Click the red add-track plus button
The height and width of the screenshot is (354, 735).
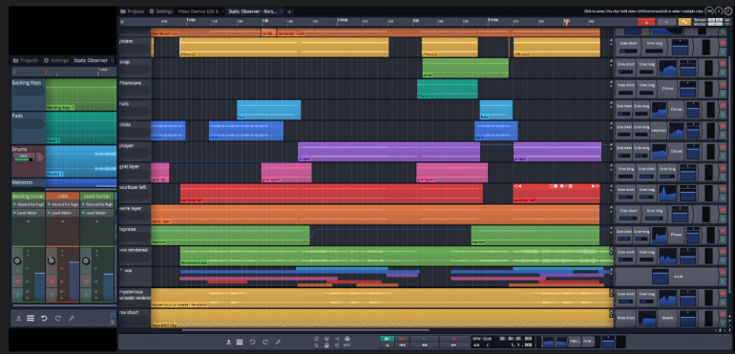646,22
